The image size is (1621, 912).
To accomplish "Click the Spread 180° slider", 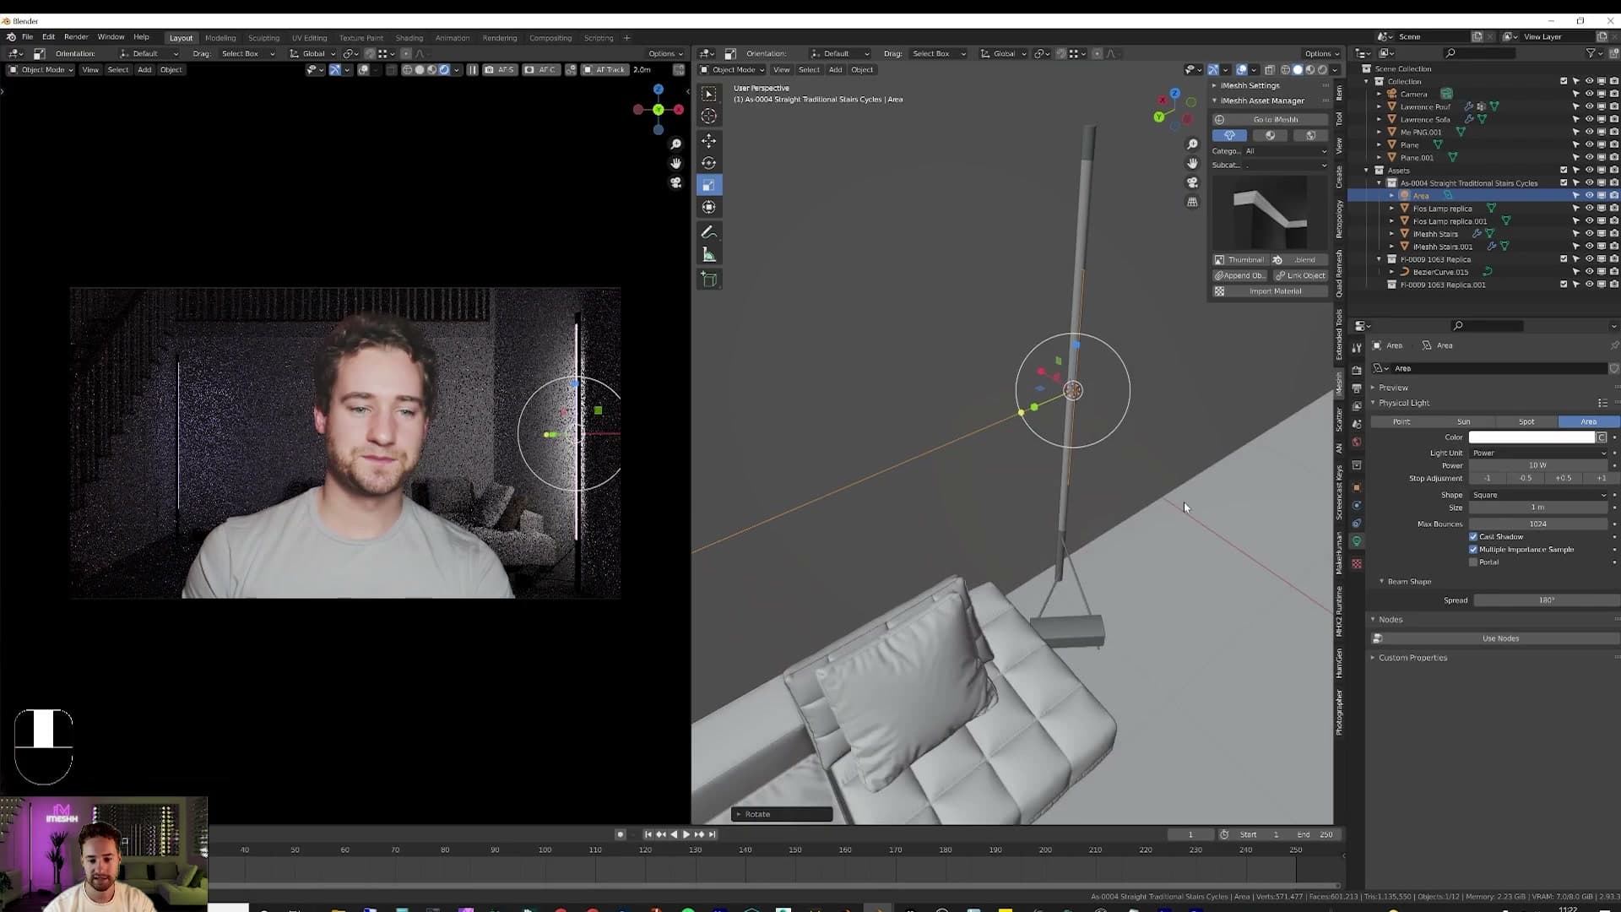I will click(x=1547, y=600).
